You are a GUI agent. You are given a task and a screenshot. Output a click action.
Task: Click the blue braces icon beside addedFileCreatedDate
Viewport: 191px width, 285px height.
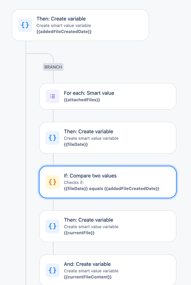pos(25,25)
